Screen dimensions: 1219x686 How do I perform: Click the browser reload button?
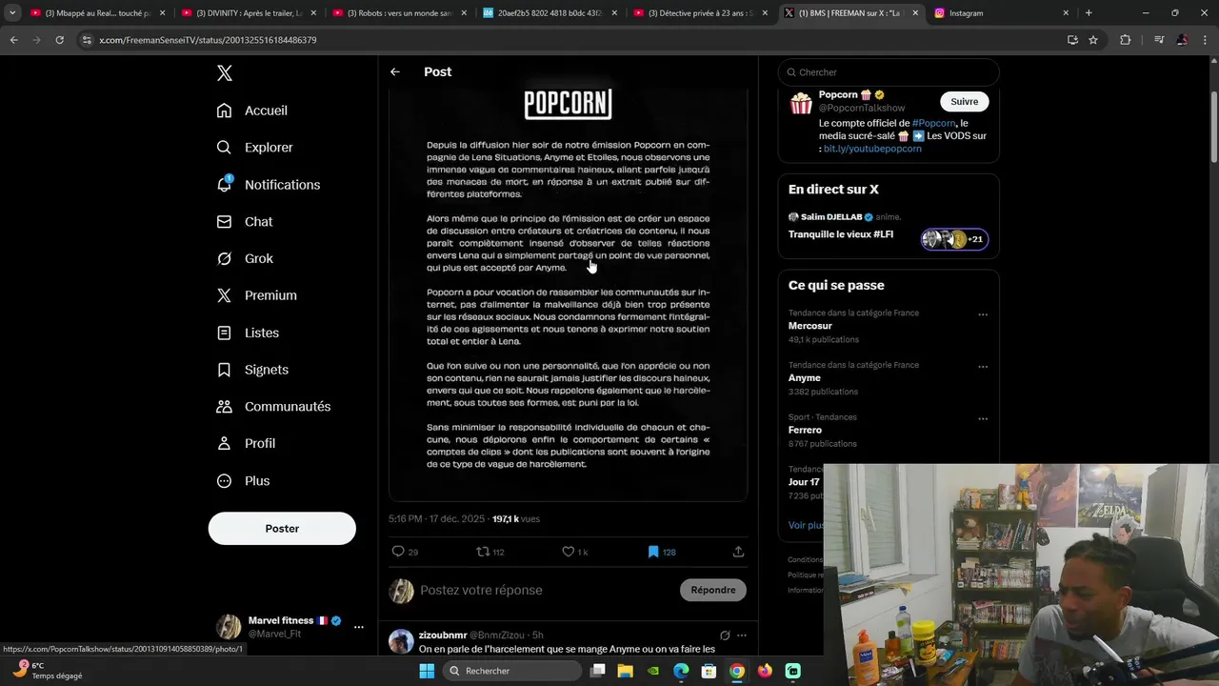pos(59,40)
